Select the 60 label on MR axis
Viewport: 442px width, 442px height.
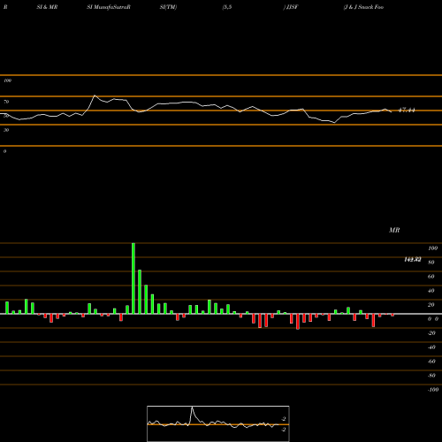pyautogui.click(x=431, y=277)
